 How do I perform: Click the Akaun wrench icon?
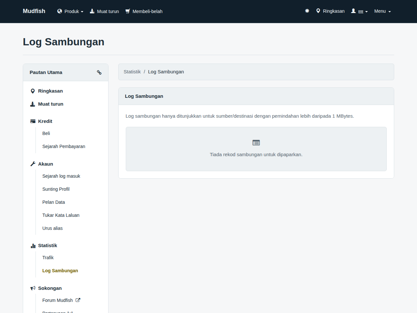33,164
